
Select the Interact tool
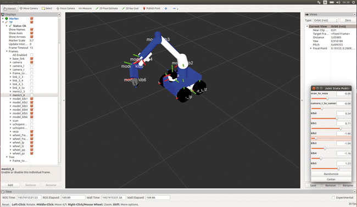9,8
